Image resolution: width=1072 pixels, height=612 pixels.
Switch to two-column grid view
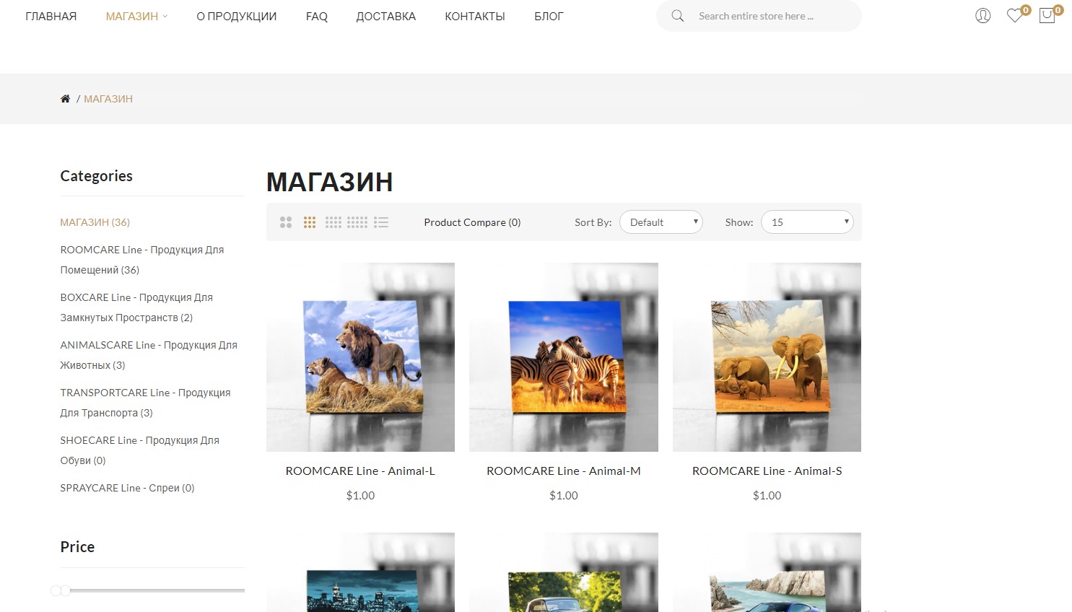(286, 222)
